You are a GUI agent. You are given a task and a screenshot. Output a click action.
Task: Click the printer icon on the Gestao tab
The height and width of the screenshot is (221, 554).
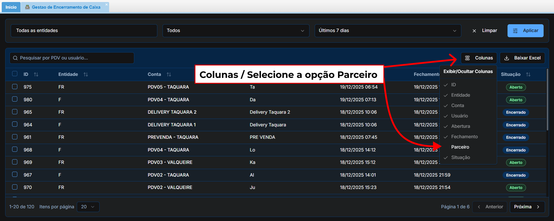(x=27, y=7)
